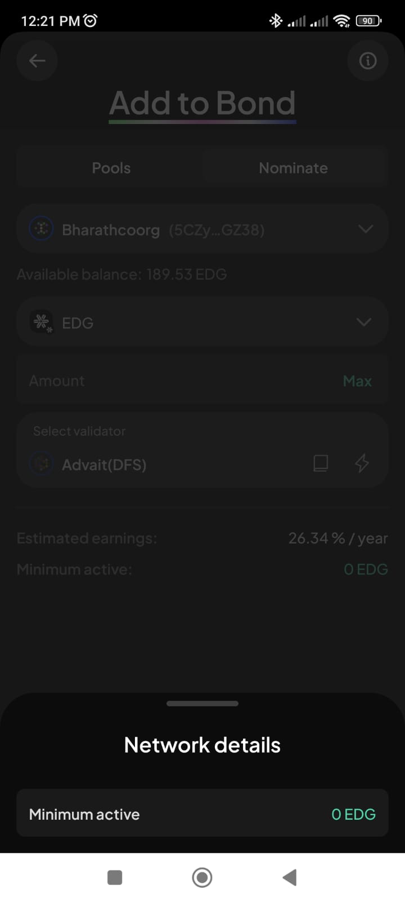Expand the EDG token dropdown chevron

pos(364,322)
